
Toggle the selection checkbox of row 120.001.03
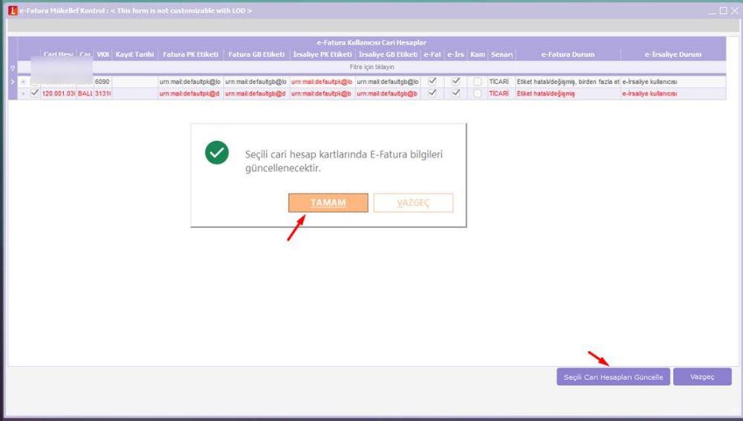(34, 94)
